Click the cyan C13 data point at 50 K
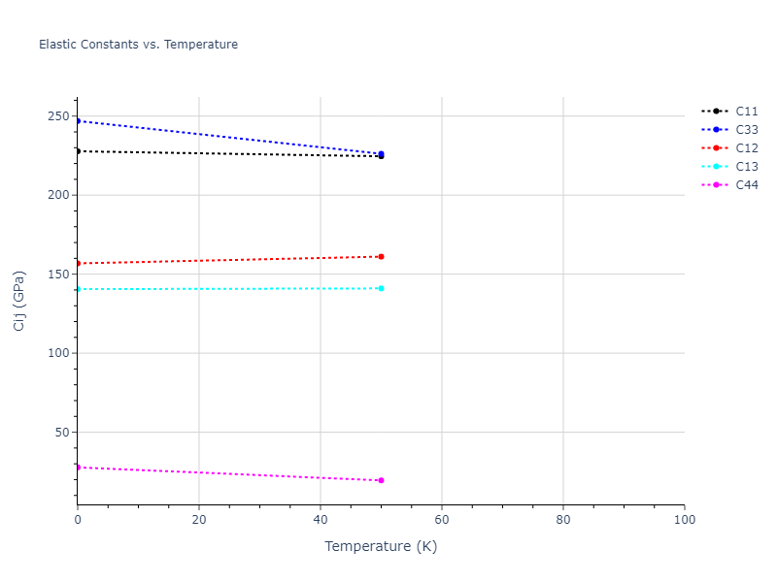The height and width of the screenshot is (582, 777). pos(381,288)
